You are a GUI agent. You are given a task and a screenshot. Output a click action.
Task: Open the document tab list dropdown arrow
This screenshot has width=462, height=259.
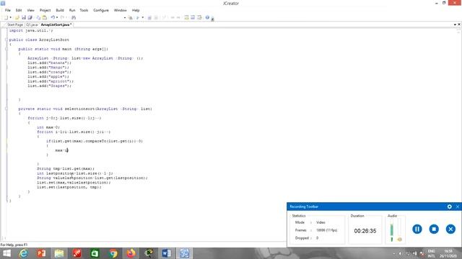click(x=455, y=24)
